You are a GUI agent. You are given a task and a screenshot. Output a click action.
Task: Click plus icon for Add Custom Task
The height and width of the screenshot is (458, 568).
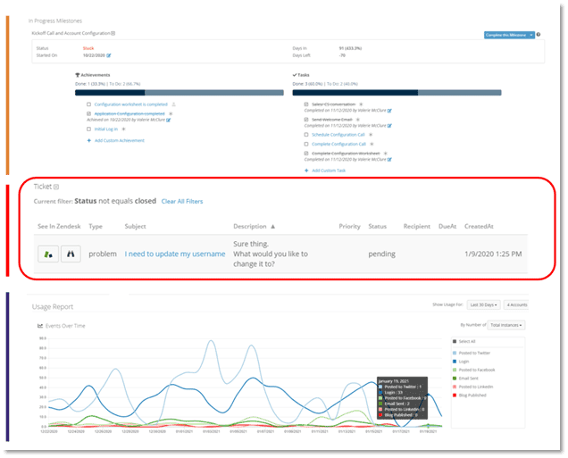[x=306, y=170]
